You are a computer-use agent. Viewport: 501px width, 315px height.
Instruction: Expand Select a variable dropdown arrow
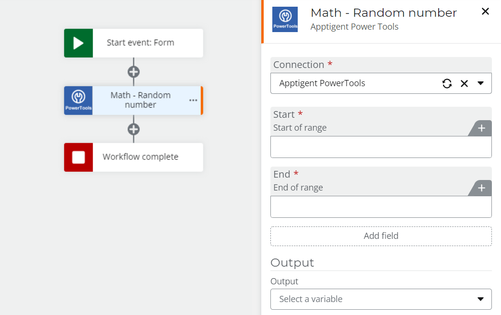(480, 299)
